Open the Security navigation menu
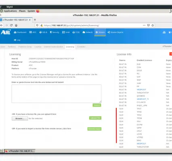 pos(55,32)
